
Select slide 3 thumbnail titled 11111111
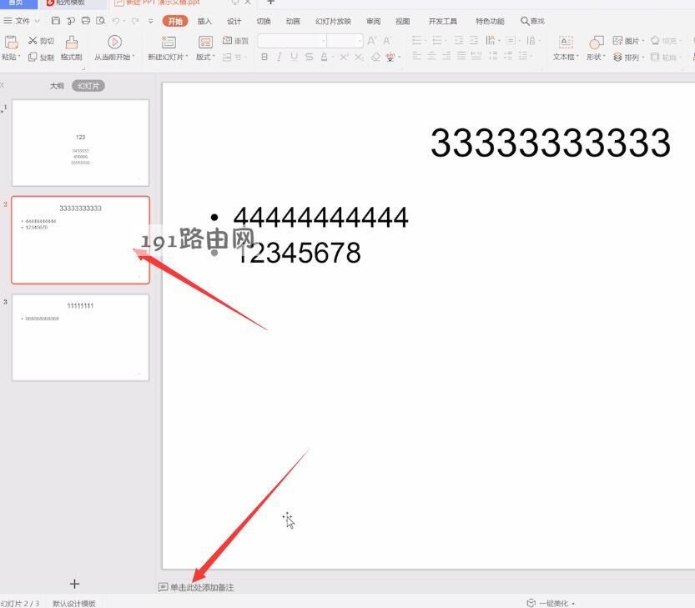(x=81, y=338)
